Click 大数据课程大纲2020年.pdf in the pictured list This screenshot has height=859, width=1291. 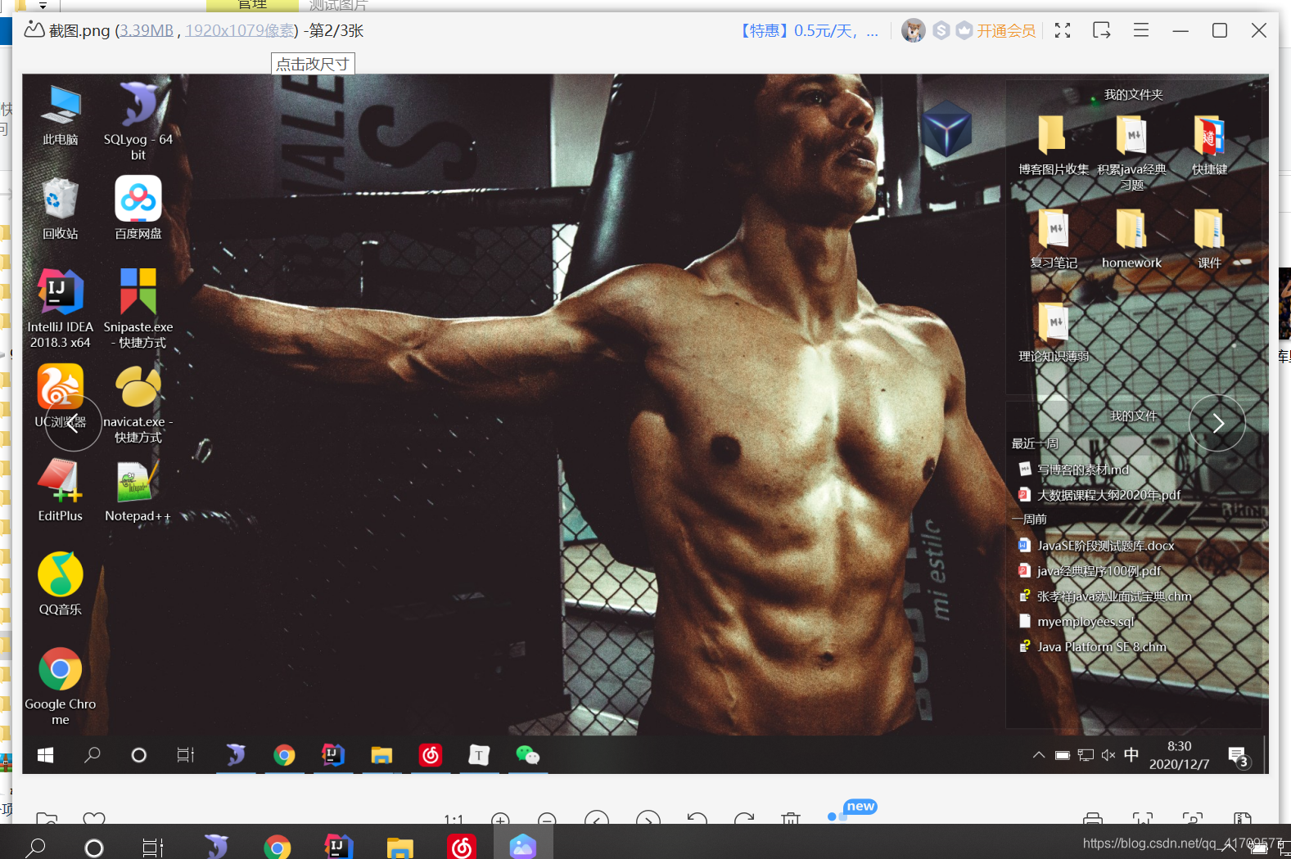(1099, 495)
